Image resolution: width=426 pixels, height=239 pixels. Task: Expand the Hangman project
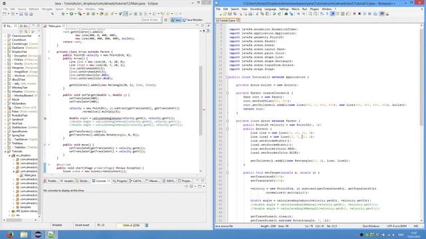(5, 68)
